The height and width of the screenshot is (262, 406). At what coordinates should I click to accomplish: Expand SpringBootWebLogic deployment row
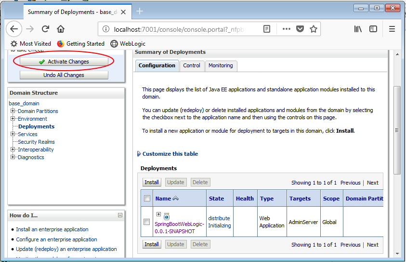point(159,214)
